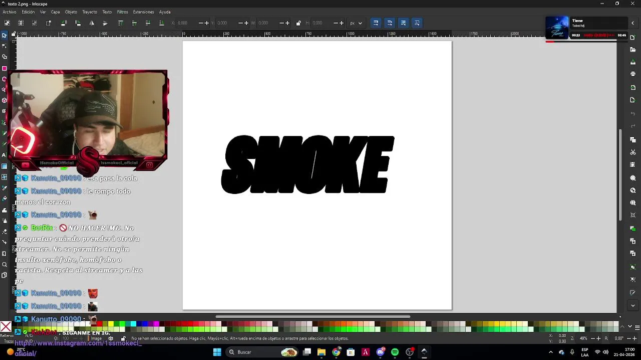Image resolution: width=641 pixels, height=360 pixels.
Task: Select the 3D box tool
Action: click(5, 100)
